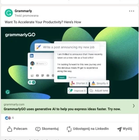The height and width of the screenshot is (140, 139).
Task: Open the reactions count showing 6
Action: [x=13, y=118]
